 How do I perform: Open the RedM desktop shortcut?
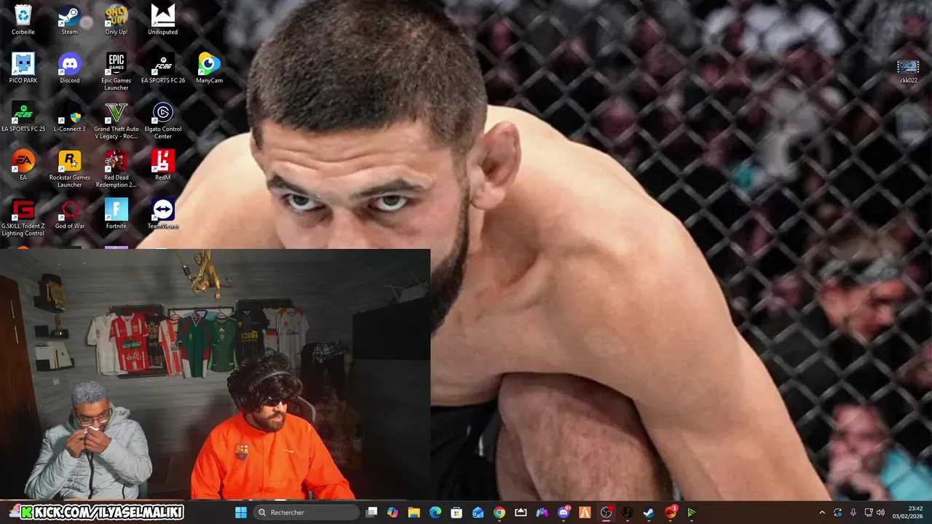tap(162, 166)
